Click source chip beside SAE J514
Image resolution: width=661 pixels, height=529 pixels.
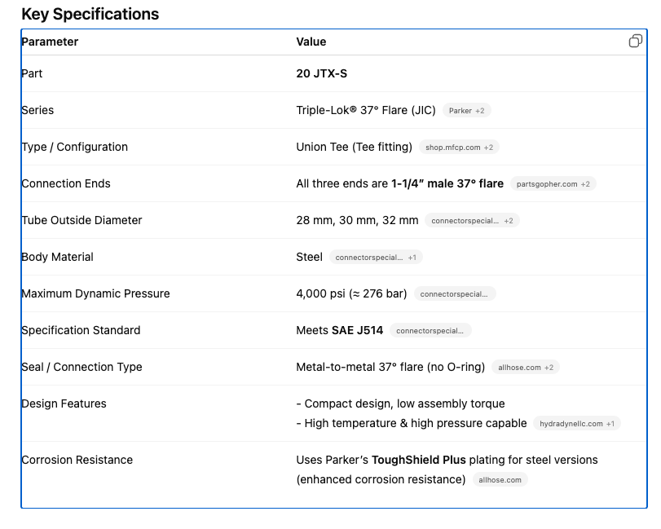(x=430, y=331)
